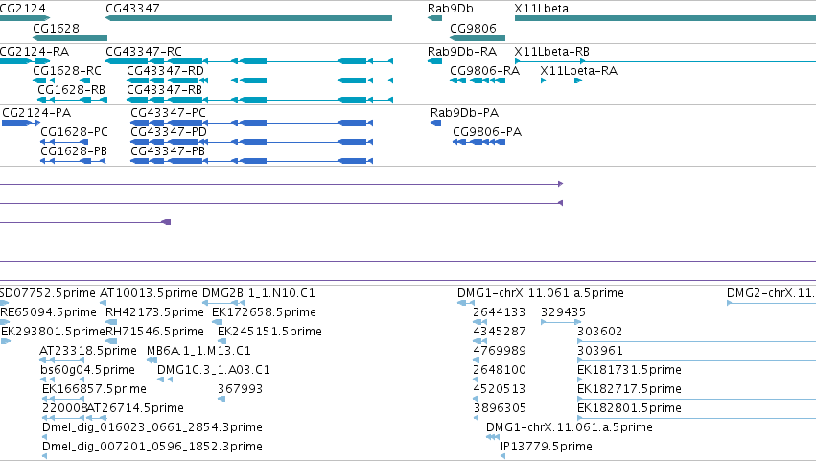Select protein label CG43347-PB
This screenshot has height=461, width=816.
tap(168, 150)
